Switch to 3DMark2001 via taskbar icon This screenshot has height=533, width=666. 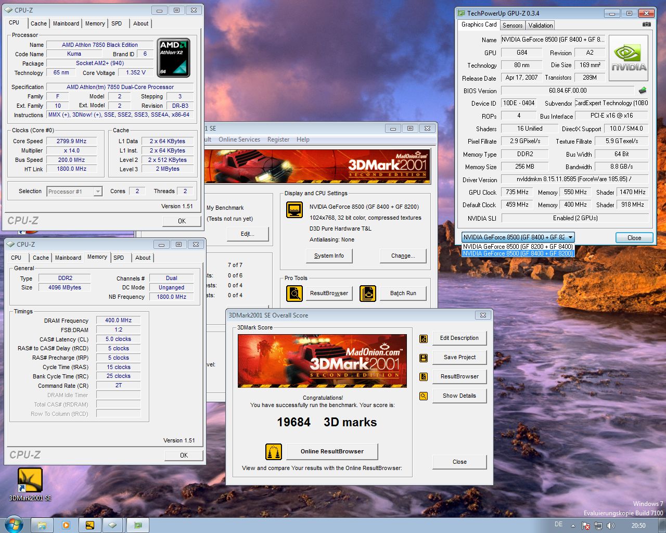tap(90, 525)
